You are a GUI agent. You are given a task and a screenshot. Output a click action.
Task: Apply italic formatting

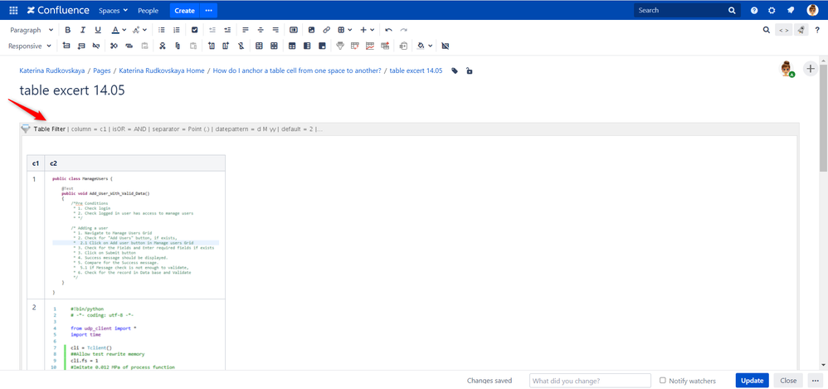tap(83, 30)
